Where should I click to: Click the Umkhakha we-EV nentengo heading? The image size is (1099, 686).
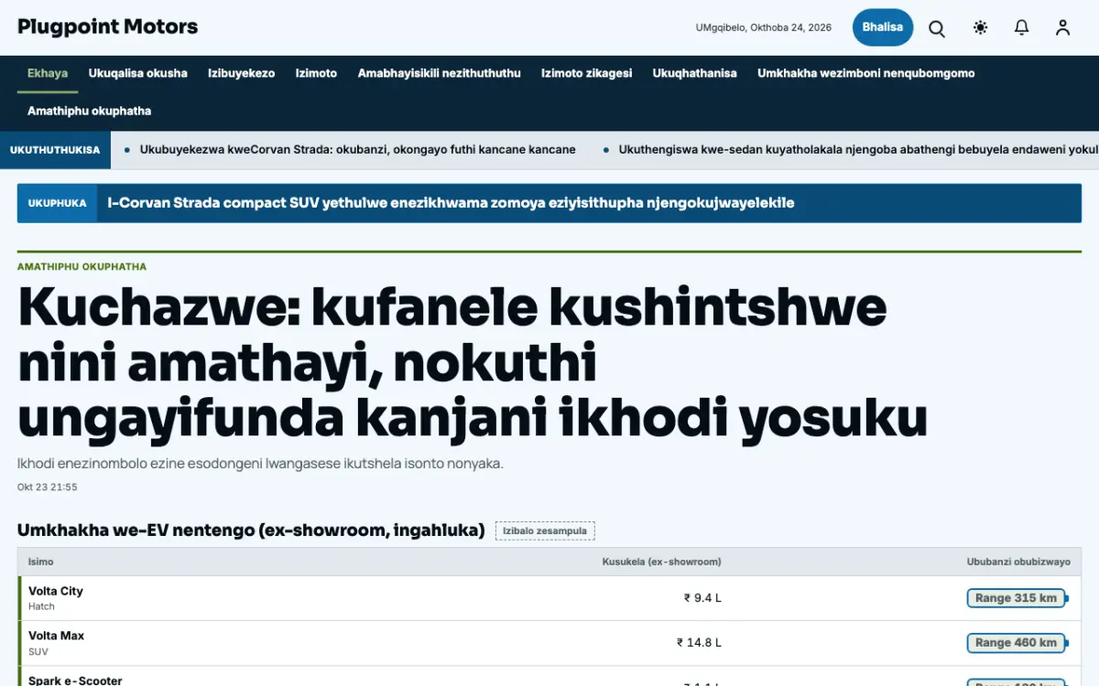pos(251,530)
